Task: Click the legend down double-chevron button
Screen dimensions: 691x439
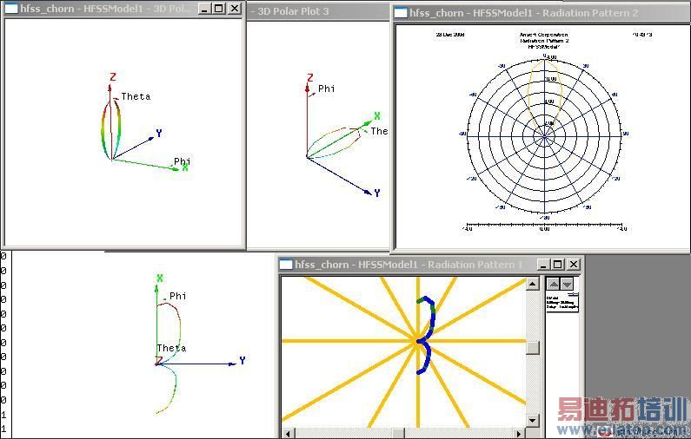Action: click(567, 284)
